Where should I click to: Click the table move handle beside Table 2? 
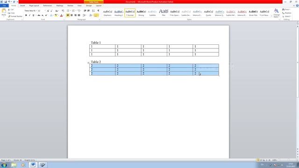pyautogui.click(x=88, y=63)
